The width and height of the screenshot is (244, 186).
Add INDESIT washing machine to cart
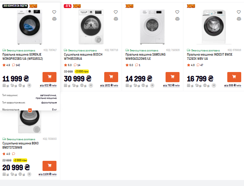pyautogui.click(x=234, y=77)
